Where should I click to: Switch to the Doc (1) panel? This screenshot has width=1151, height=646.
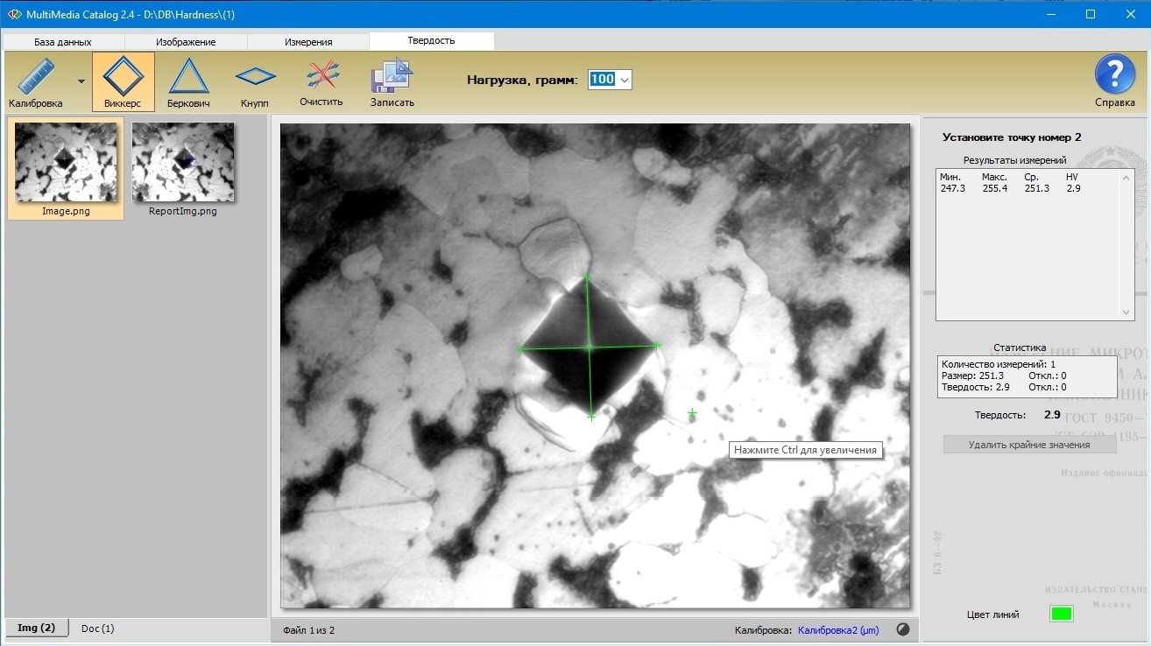click(98, 628)
